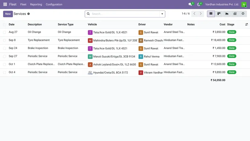The image size is (250, 141).
Task: Sort by the Vehicle column header
Action: coord(92,25)
